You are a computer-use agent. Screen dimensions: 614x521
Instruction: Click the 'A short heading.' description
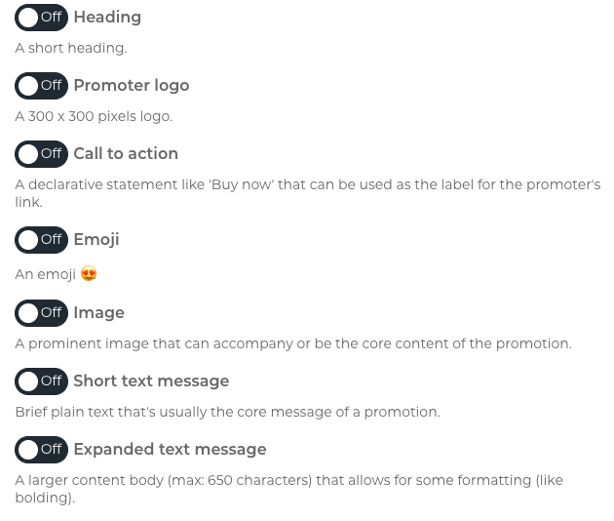coord(71,48)
